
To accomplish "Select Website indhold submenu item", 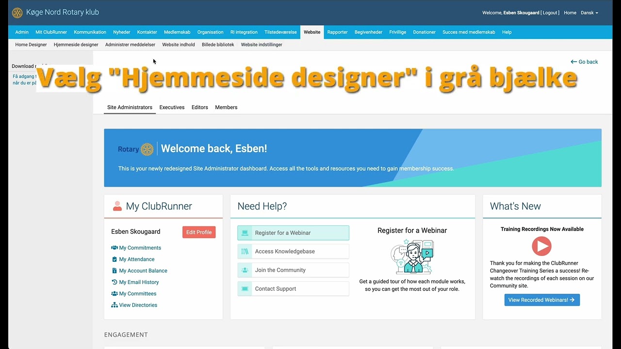I will (x=179, y=45).
